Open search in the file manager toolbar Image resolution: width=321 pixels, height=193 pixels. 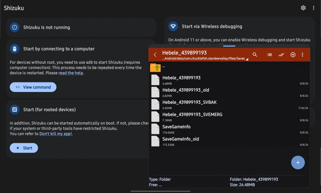[255, 55]
